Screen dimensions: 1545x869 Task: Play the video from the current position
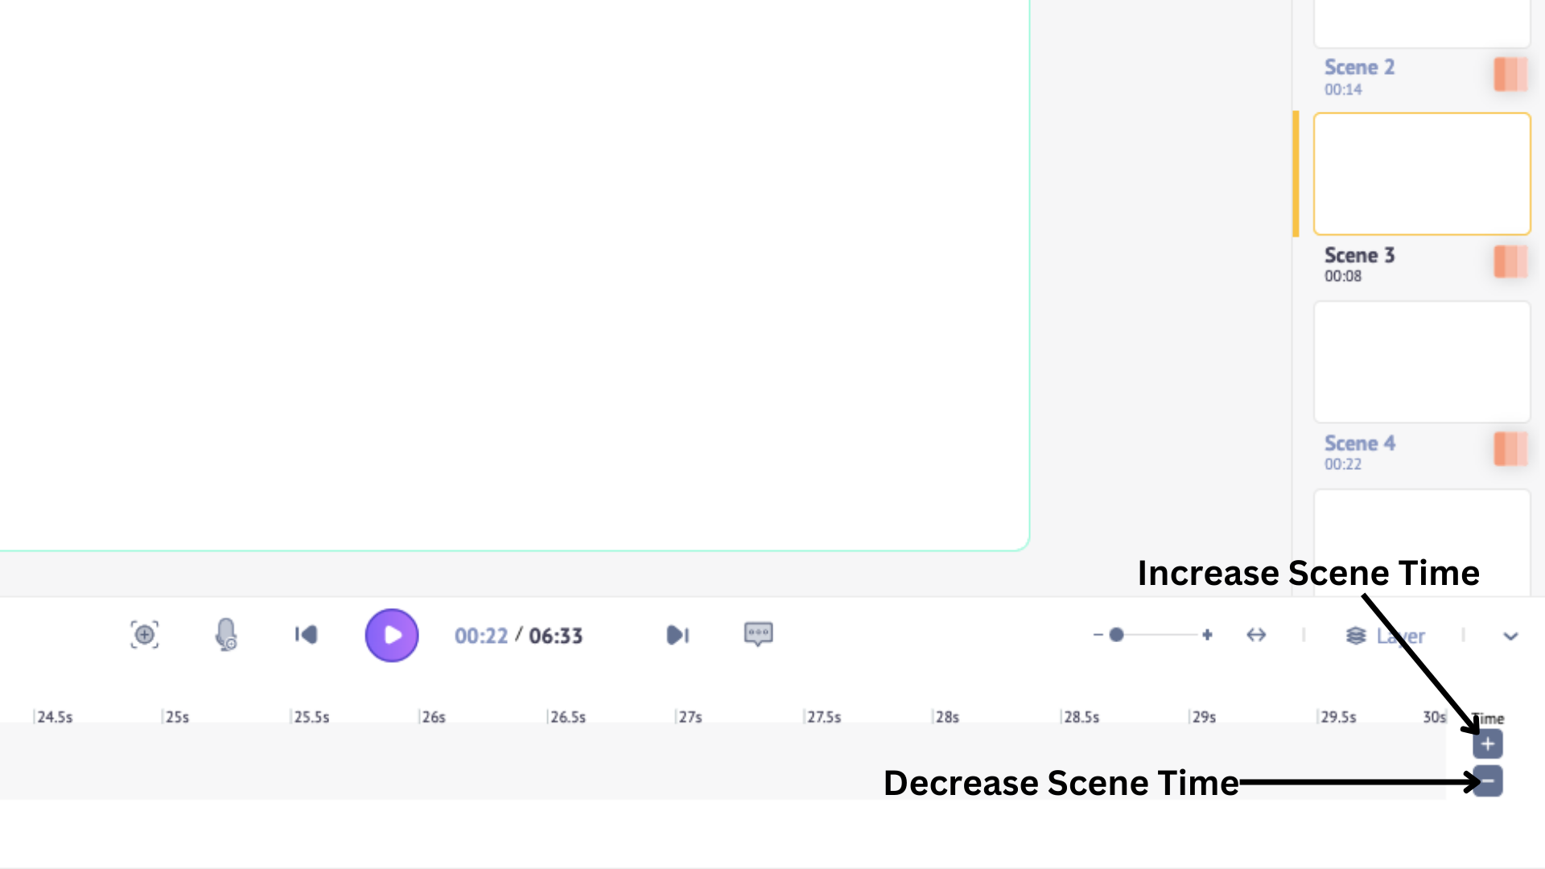pos(392,635)
